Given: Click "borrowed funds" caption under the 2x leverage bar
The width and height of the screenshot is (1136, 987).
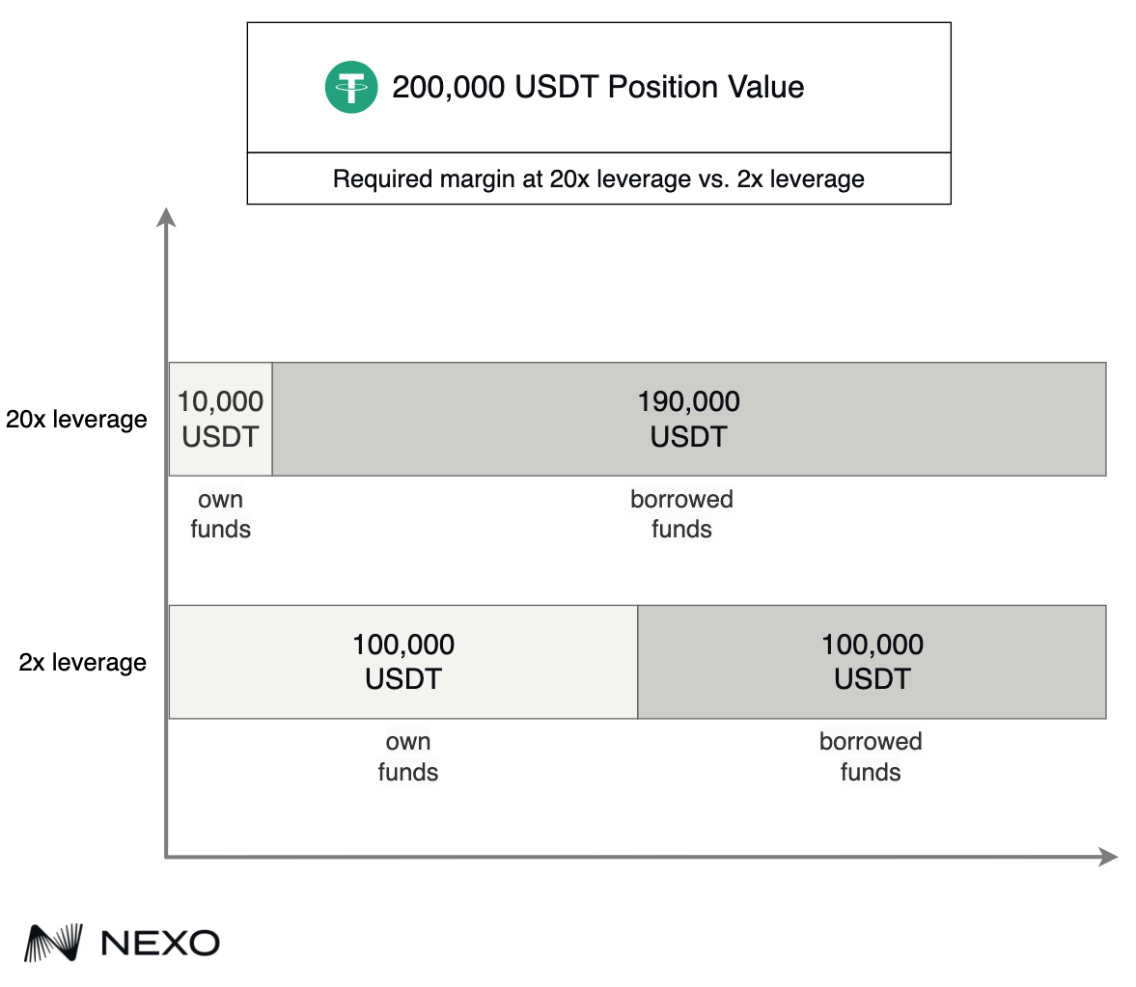Looking at the screenshot, I should [x=871, y=756].
